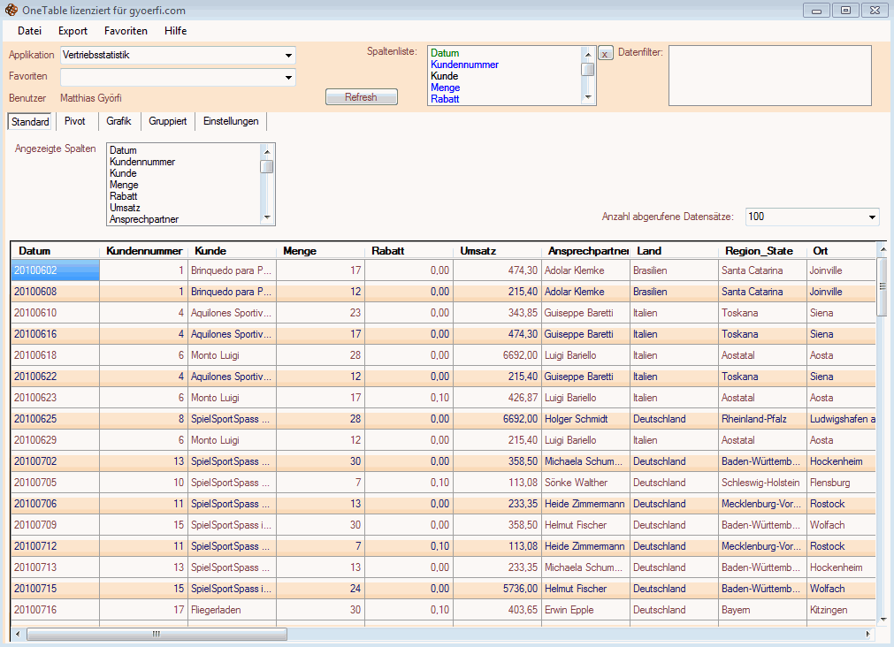Click inside the Datenfilter text box
This screenshot has width=894, height=647.
[x=769, y=75]
